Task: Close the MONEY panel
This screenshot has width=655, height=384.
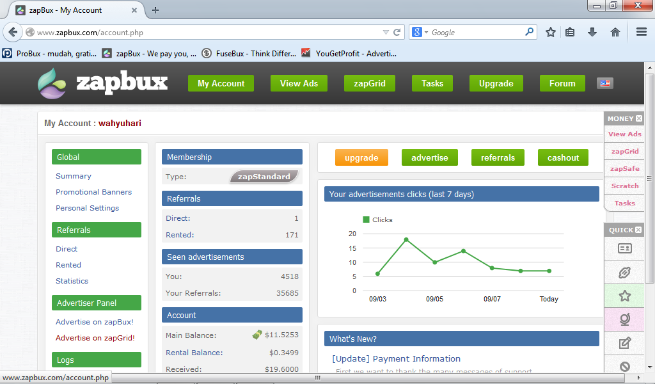Action: pos(640,118)
